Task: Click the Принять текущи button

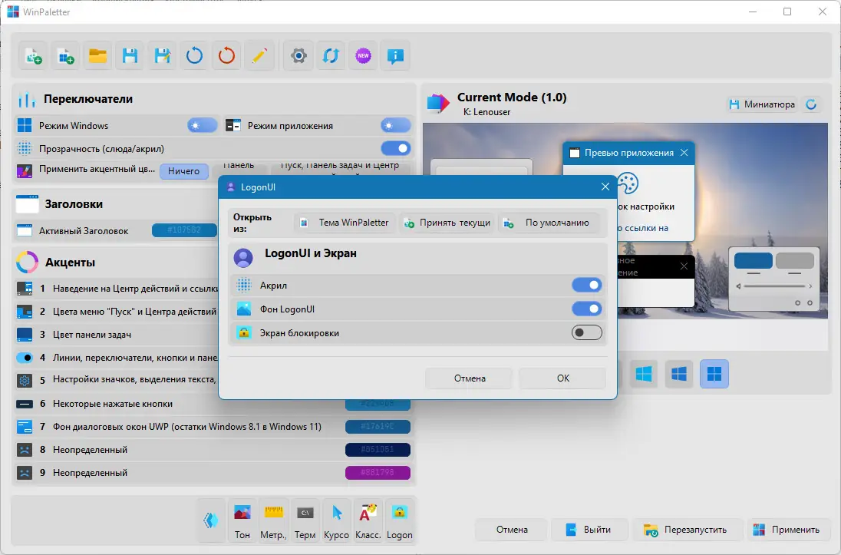Action: tap(447, 222)
